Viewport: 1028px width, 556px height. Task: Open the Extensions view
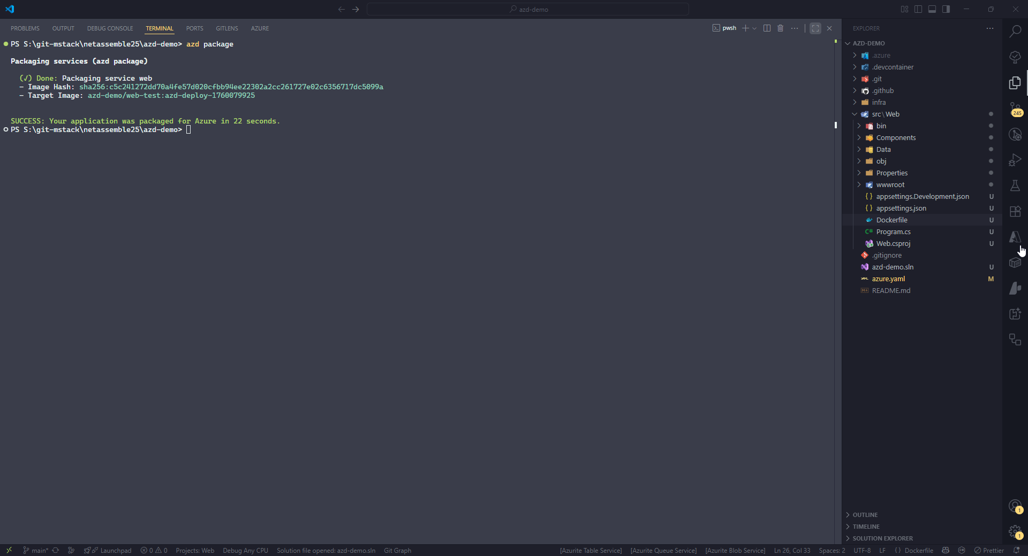tap(1015, 211)
